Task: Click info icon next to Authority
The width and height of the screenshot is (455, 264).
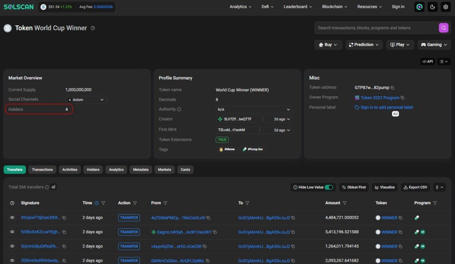Action: [x=179, y=110]
